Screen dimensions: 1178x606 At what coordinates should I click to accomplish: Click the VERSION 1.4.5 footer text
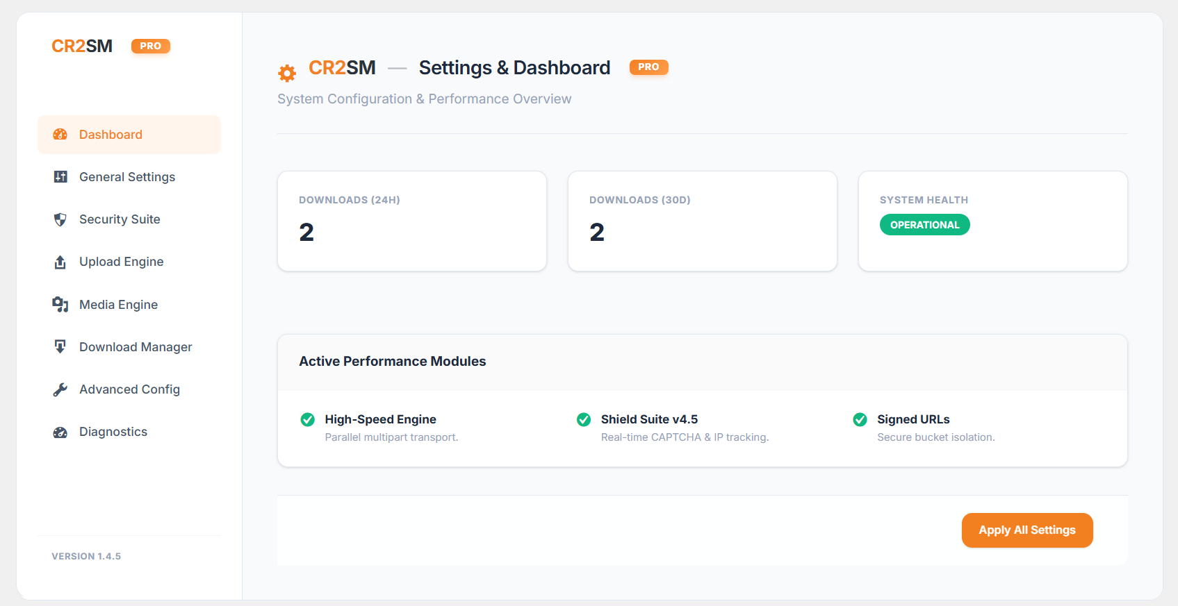click(x=86, y=557)
